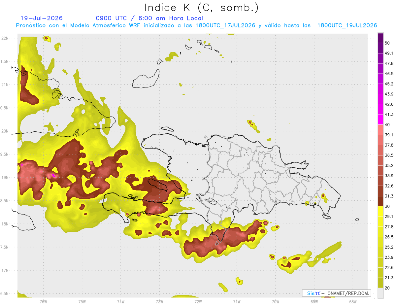
Task: Click the '40' color bar label
Action: pyautogui.click(x=387, y=125)
